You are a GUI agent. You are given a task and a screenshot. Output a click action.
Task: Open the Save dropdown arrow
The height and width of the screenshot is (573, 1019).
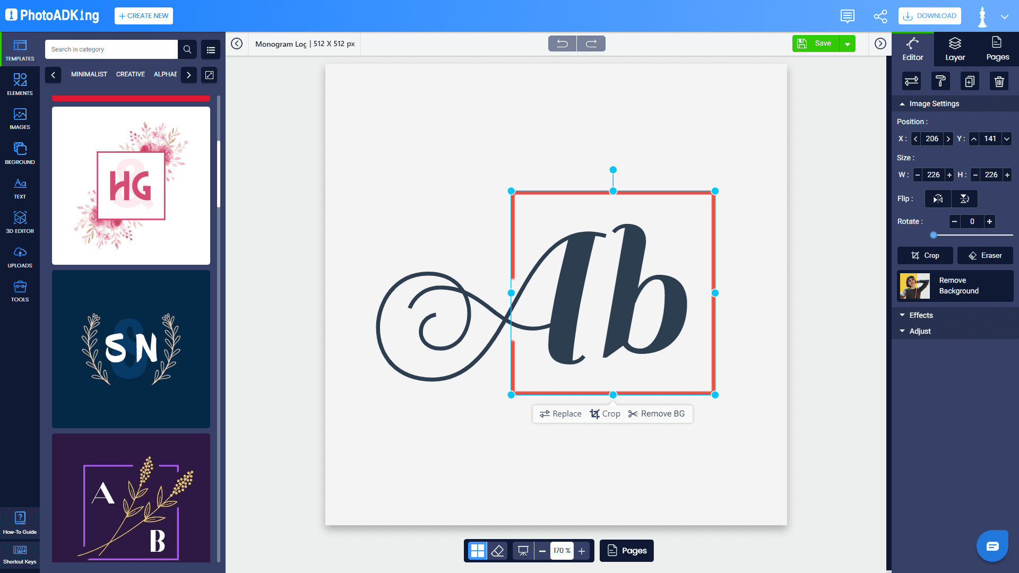tap(848, 44)
